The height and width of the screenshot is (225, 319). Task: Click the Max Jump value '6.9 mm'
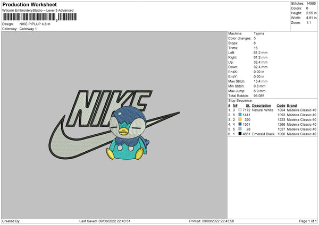click(x=259, y=91)
